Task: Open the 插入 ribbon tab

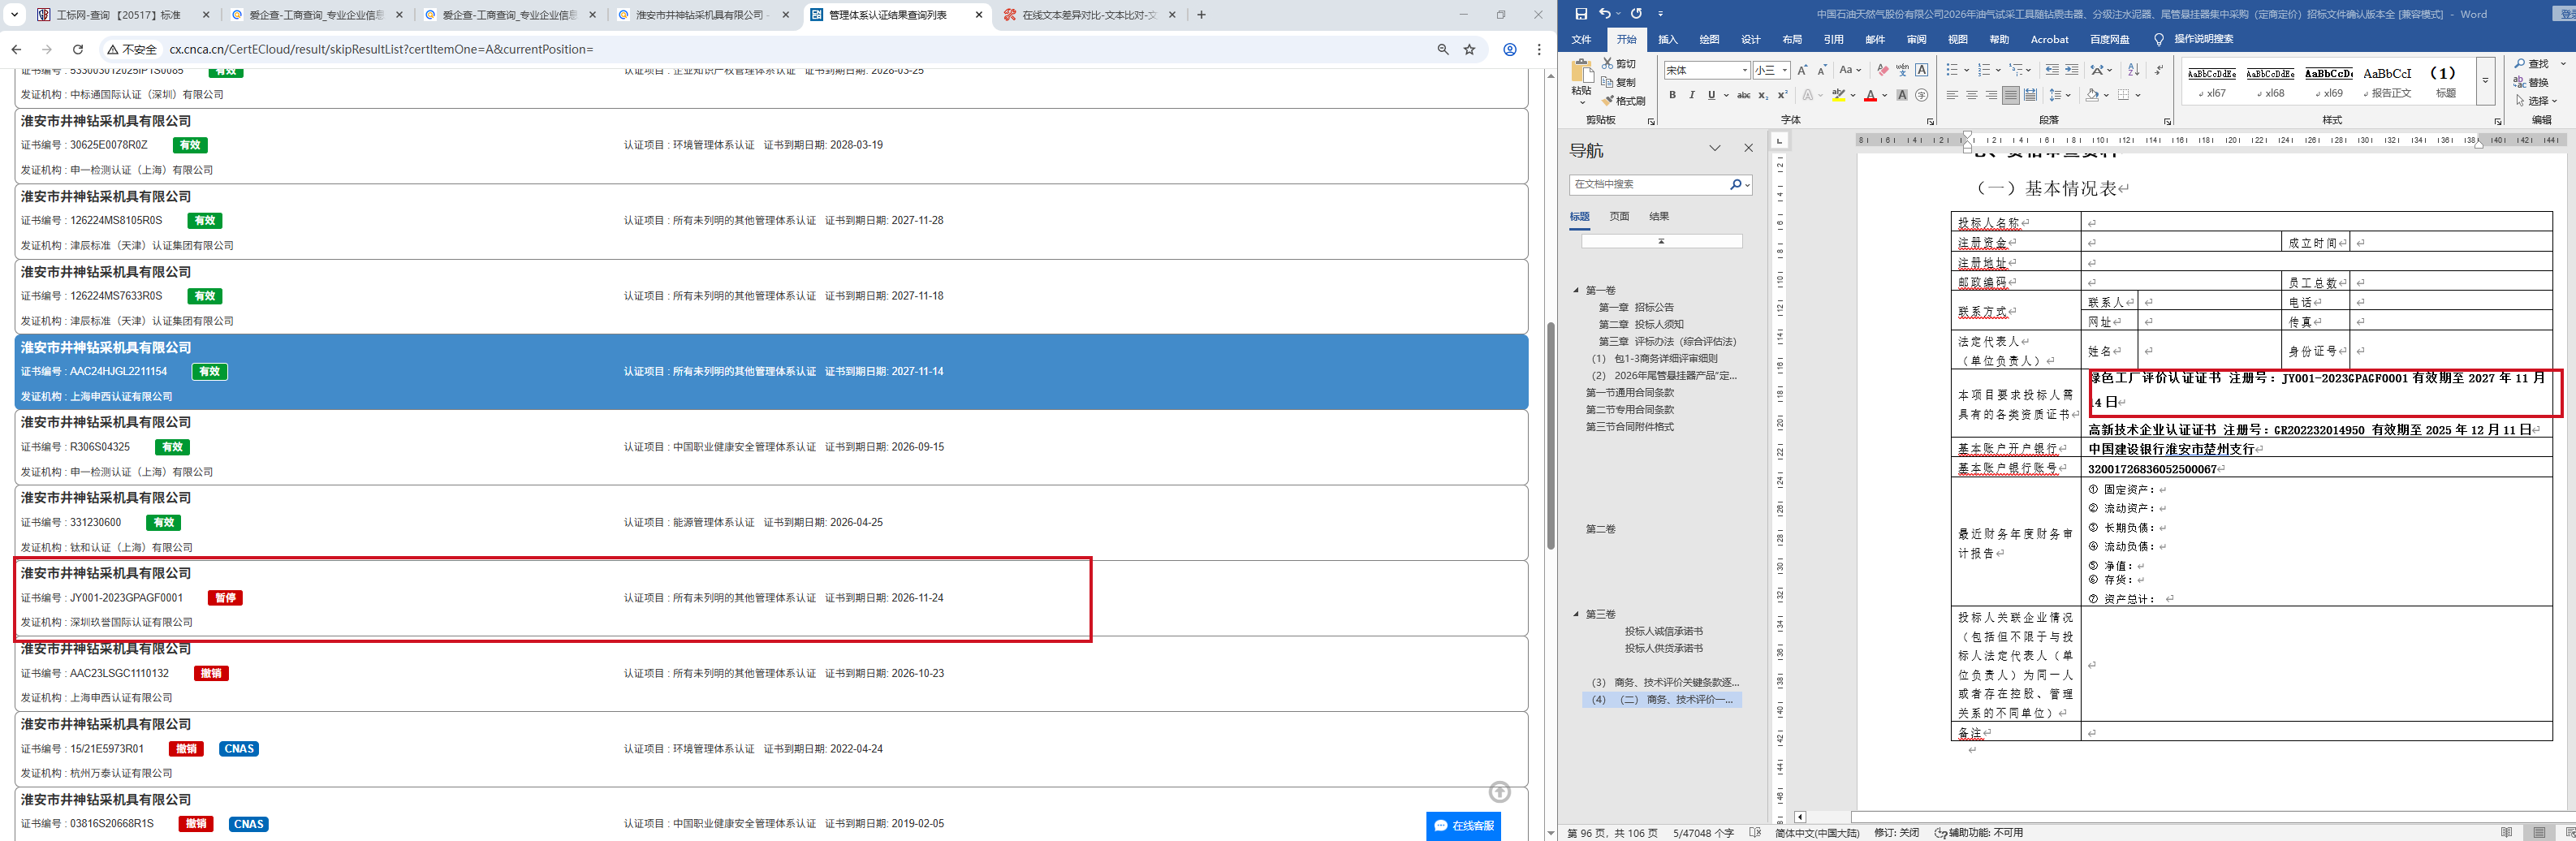Action: click(x=1668, y=40)
